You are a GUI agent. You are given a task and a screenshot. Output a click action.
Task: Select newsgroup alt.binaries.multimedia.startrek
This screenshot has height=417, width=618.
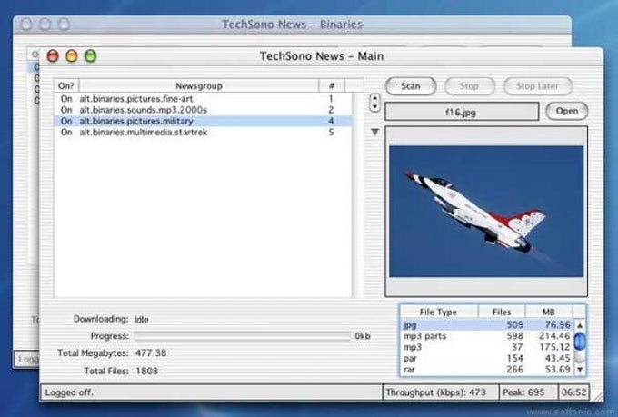203,132
